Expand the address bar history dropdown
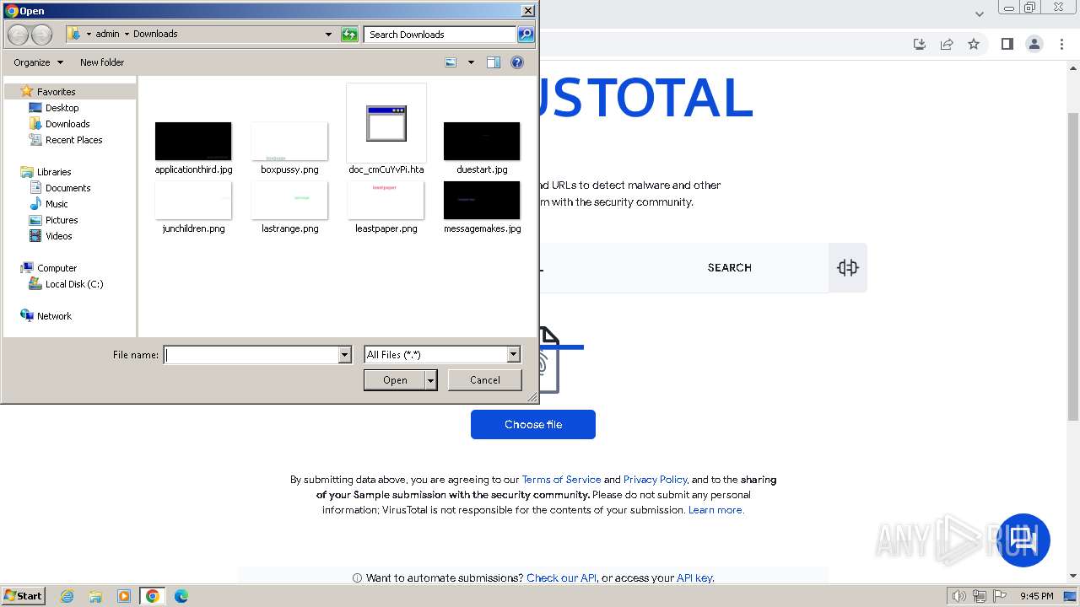The image size is (1080, 607). (x=328, y=35)
